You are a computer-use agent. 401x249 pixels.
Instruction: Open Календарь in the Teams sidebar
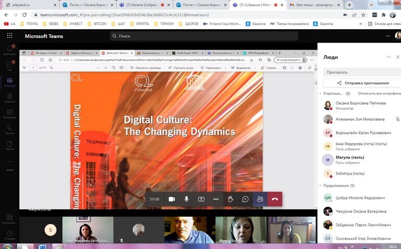tap(9, 113)
